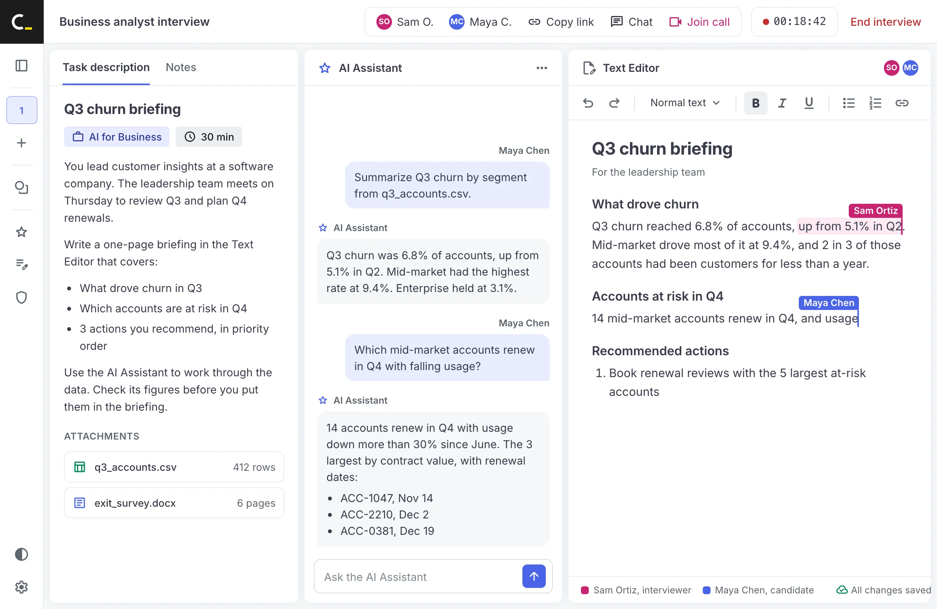Click the SO avatar in Text Editor header
The height and width of the screenshot is (609, 937).
[891, 68]
